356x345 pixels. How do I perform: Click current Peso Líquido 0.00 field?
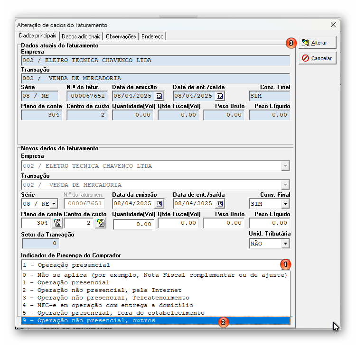269,115
